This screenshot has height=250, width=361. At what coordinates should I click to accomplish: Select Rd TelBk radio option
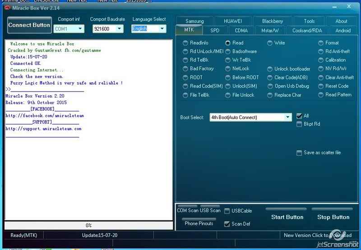[196, 60]
